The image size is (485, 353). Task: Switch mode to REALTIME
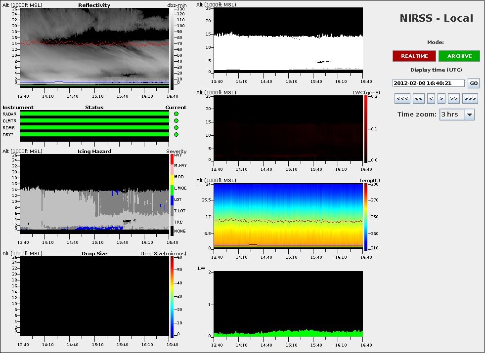414,56
